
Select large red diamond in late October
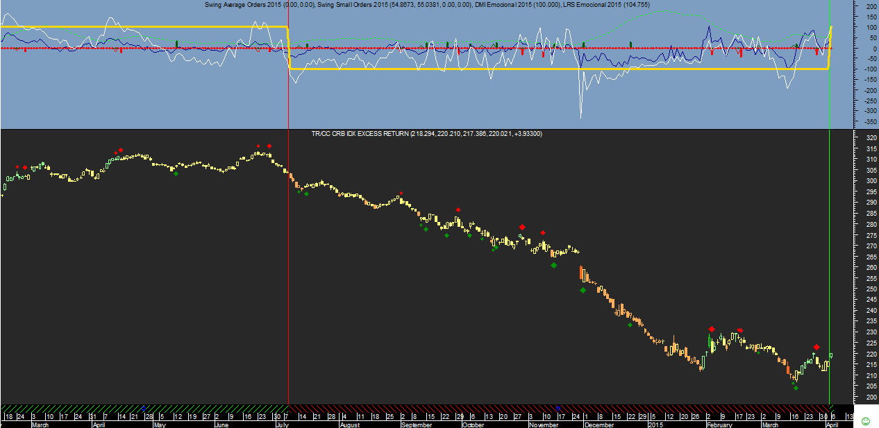pyautogui.click(x=522, y=227)
